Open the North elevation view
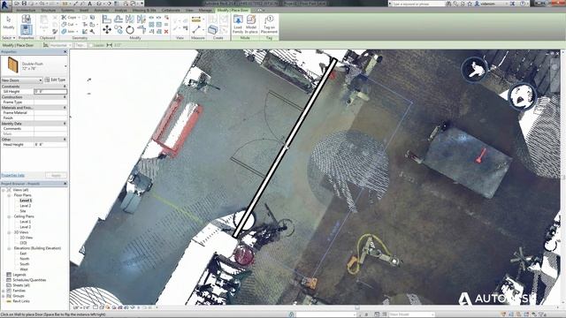 (x=25, y=259)
